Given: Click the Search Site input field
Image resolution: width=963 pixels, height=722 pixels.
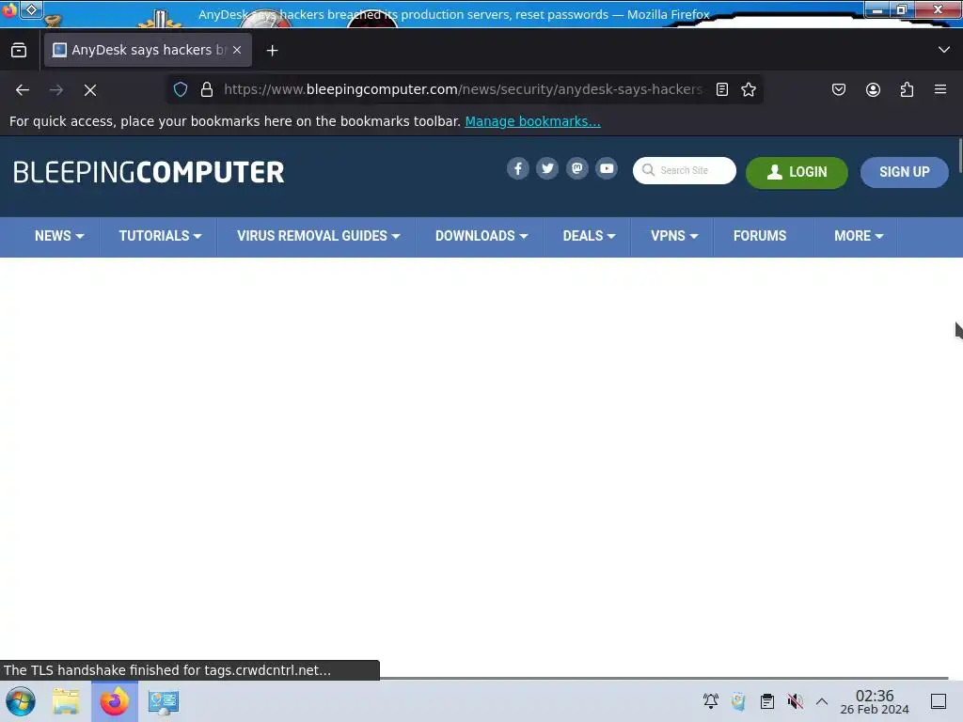Looking at the screenshot, I should coord(685,171).
